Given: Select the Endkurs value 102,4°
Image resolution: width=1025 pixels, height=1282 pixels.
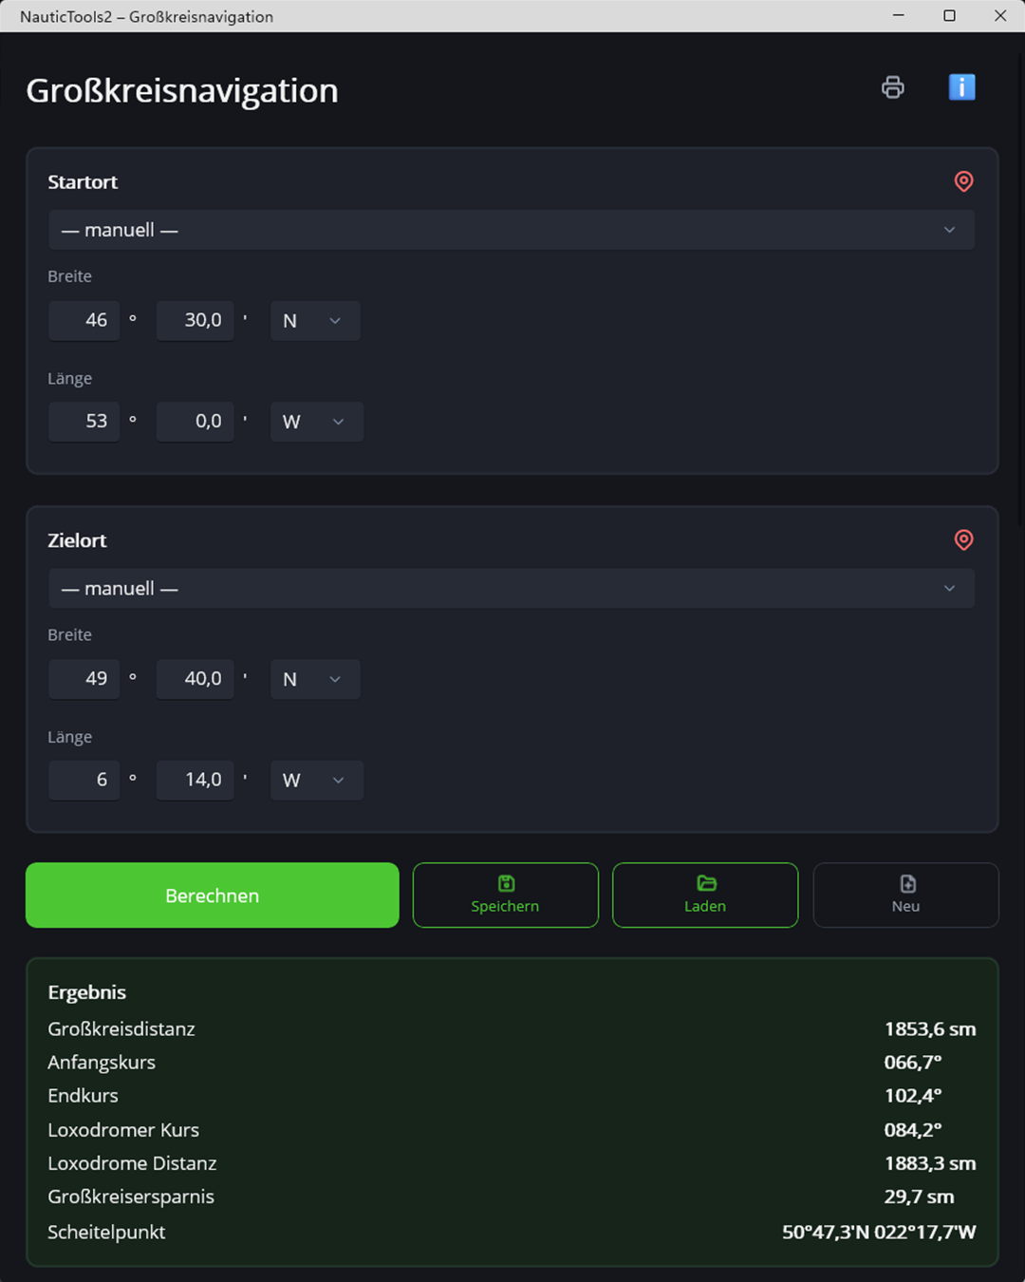Looking at the screenshot, I should tap(913, 1096).
